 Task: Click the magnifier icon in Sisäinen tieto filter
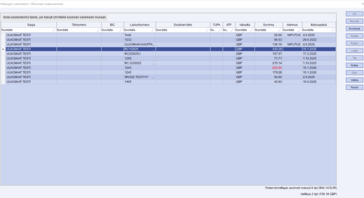pos(207,30)
